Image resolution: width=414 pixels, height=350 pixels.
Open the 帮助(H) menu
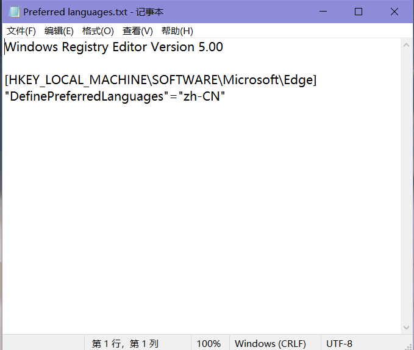[x=177, y=31]
